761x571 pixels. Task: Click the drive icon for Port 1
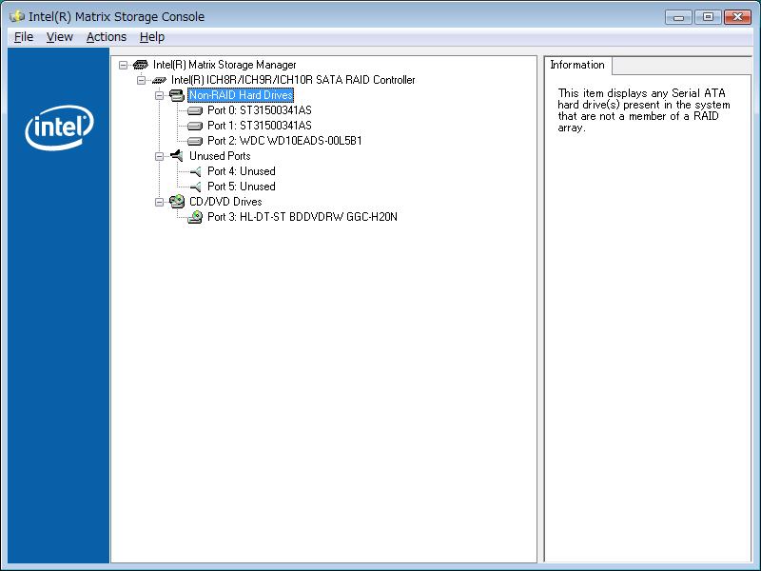[195, 126]
